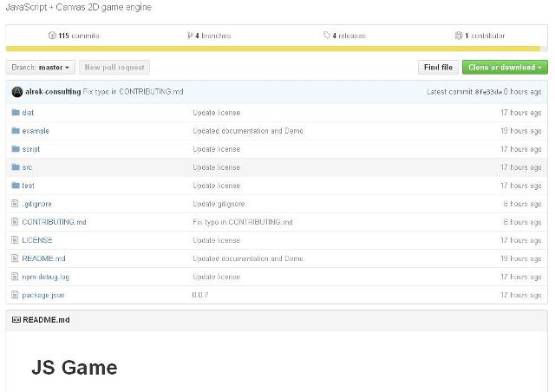The height and width of the screenshot is (392, 555).
Task: Click the dist folder icon
Action: pyautogui.click(x=15, y=113)
